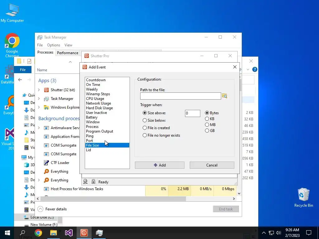Switch to Shutter via taskbar icon
The height and width of the screenshot is (239, 319).
click(84, 233)
